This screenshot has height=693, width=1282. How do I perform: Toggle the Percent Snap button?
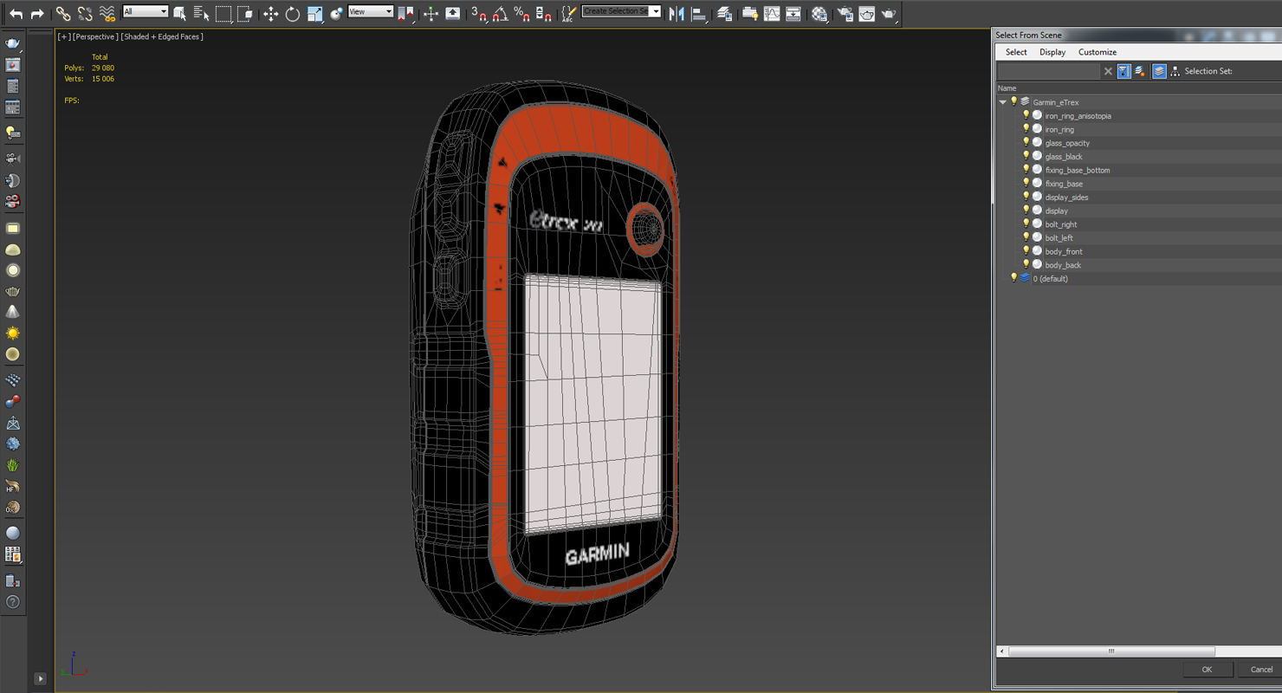pyautogui.click(x=521, y=14)
